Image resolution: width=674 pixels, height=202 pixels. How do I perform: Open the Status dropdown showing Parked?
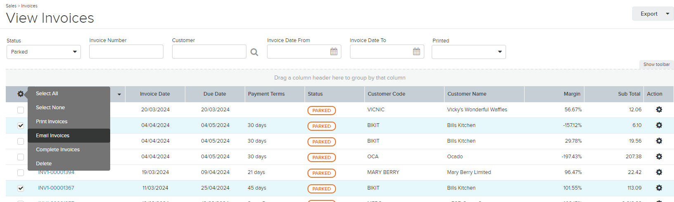pyautogui.click(x=44, y=52)
